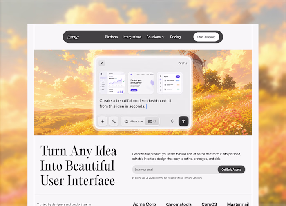Click the Mastermail logo text
286x206 pixels.
pyautogui.click(x=238, y=204)
